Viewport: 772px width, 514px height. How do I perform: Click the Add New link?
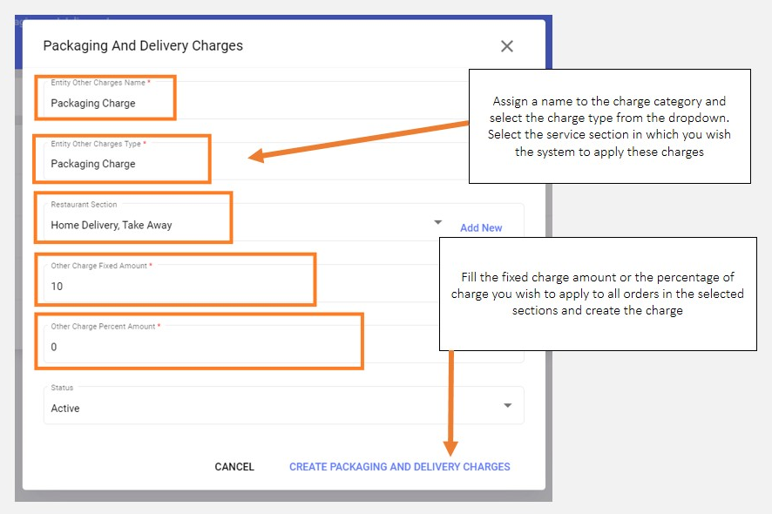coord(481,228)
